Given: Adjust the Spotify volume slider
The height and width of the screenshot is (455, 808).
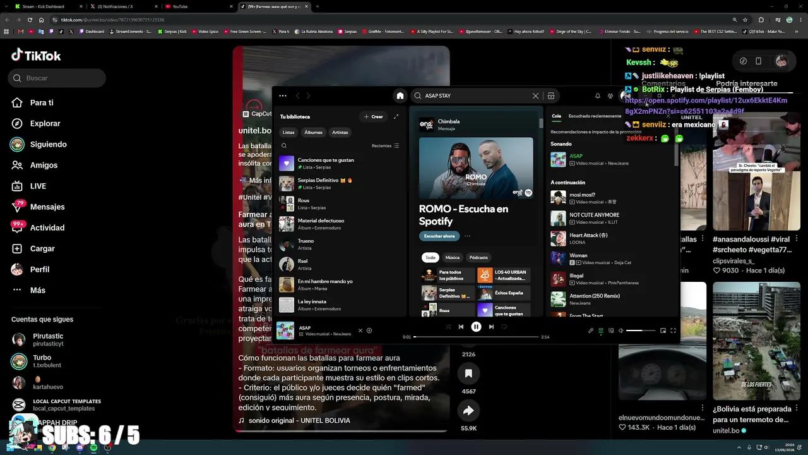Looking at the screenshot, I should tap(641, 331).
